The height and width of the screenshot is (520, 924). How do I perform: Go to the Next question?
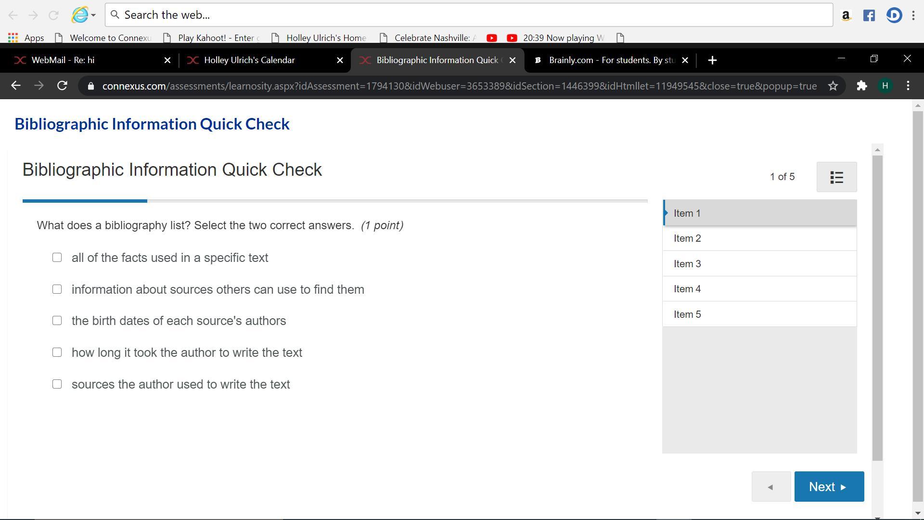(x=829, y=487)
